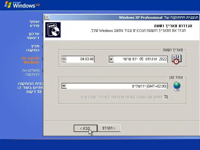200x150 pixels.
Task: Decrease time with the down spinner arrow
Action: coord(64,61)
